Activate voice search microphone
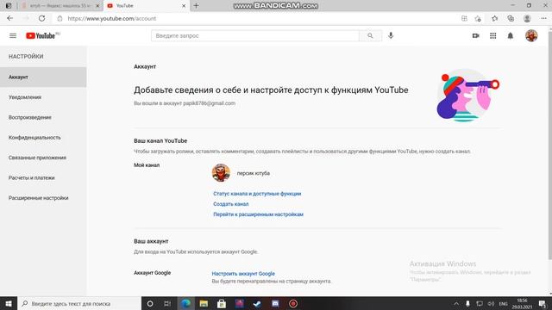This screenshot has height=310, width=552. pyautogui.click(x=391, y=35)
